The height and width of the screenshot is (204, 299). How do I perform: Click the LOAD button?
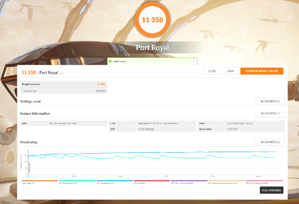pyautogui.click(x=212, y=71)
